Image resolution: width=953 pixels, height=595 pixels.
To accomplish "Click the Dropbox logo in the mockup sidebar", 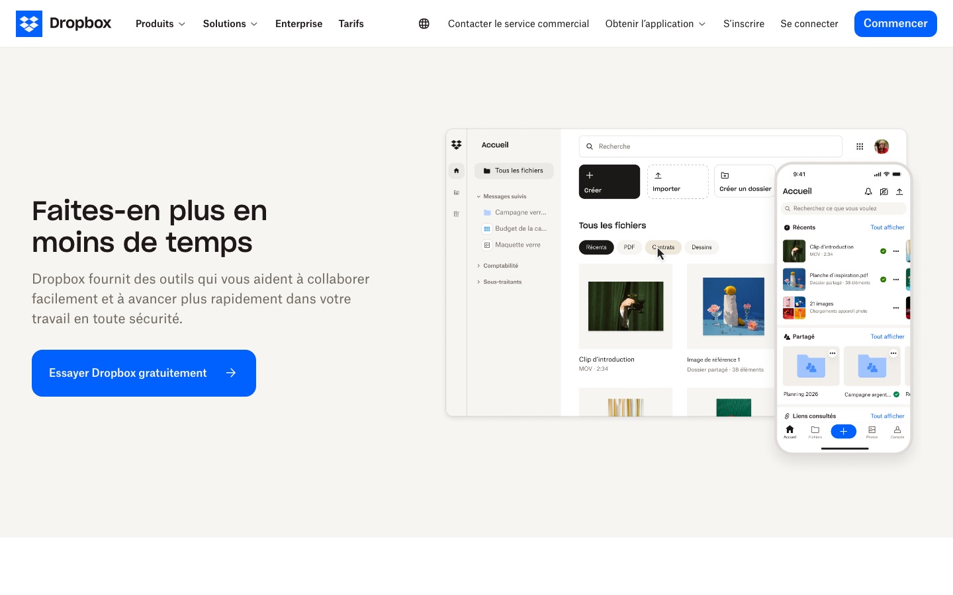I will tap(457, 145).
